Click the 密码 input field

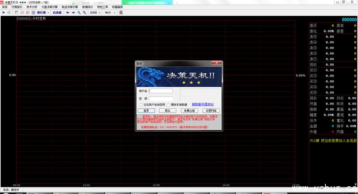pyautogui.click(x=161, y=99)
